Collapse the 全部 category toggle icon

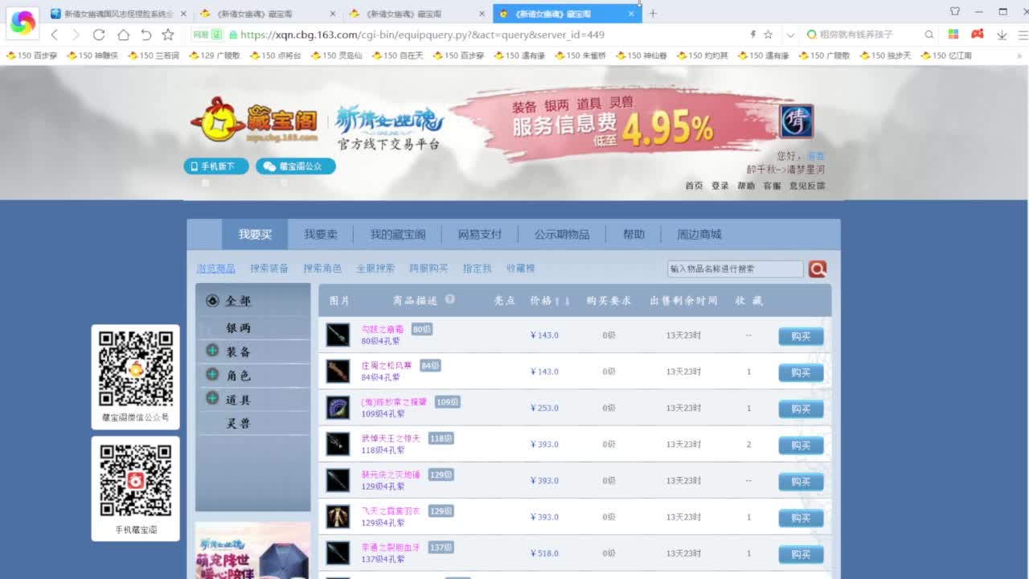pos(212,301)
